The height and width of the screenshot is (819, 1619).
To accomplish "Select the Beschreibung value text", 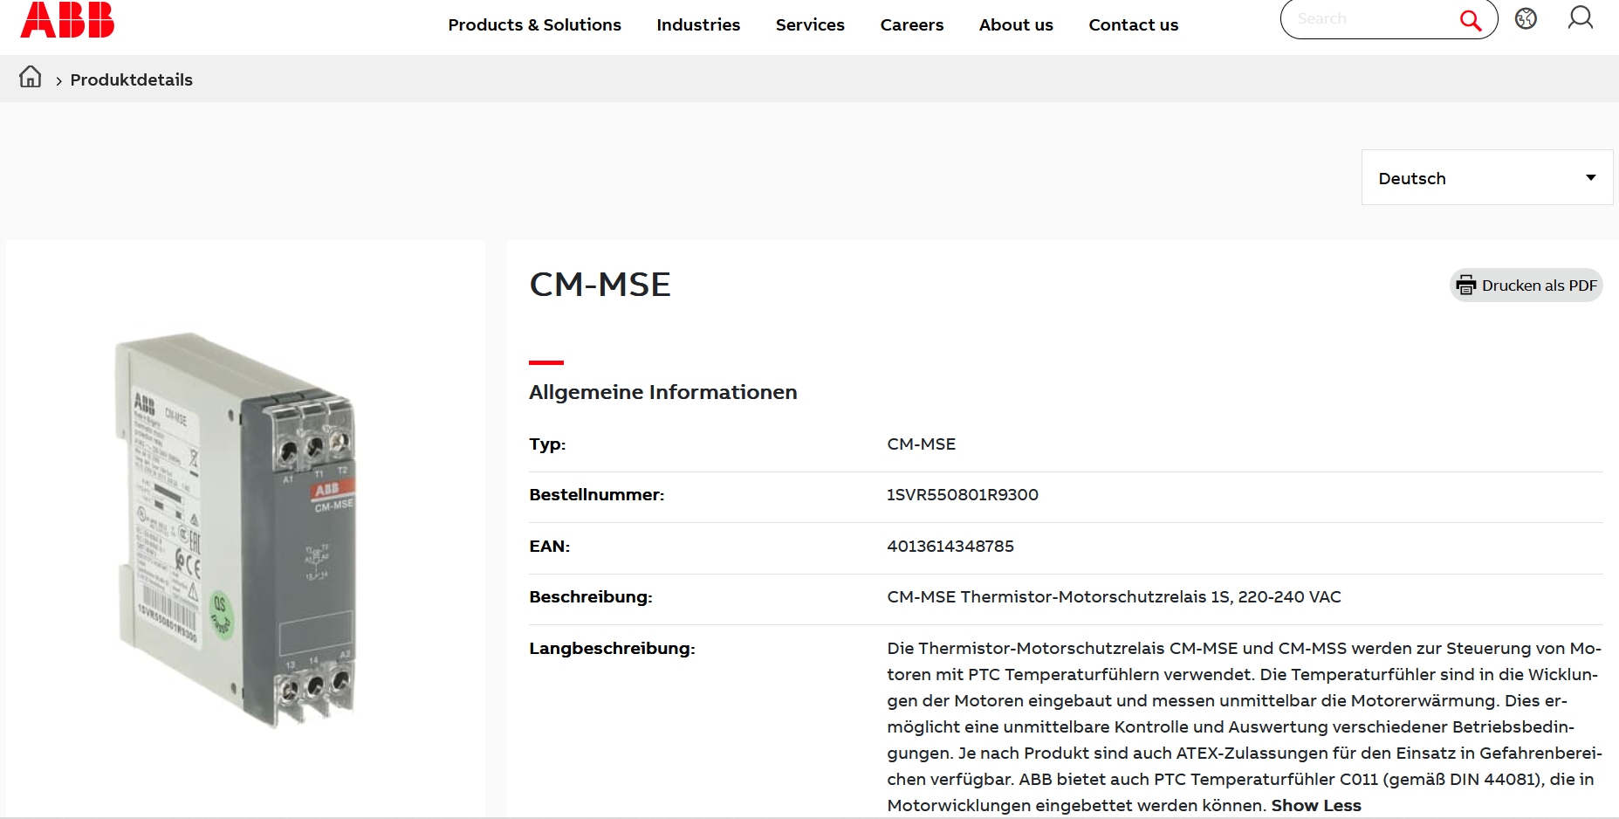I will coord(1114,596).
